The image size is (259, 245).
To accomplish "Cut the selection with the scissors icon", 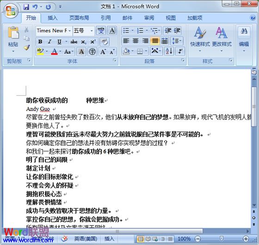I will (x=26, y=30).
